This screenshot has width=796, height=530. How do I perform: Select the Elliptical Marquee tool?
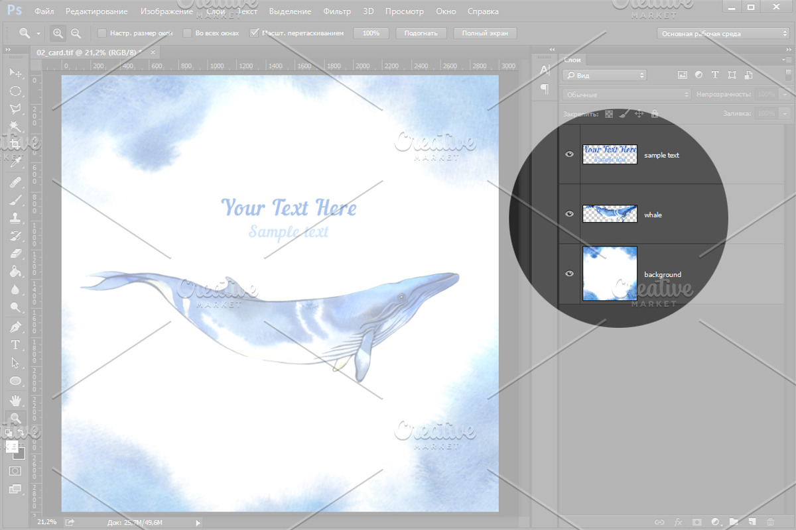[x=15, y=91]
